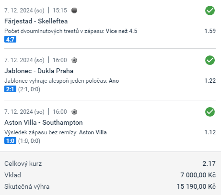Click the soccer ball icon for Aston Villa match
The image size is (221, 195).
pyautogui.click(x=74, y=112)
